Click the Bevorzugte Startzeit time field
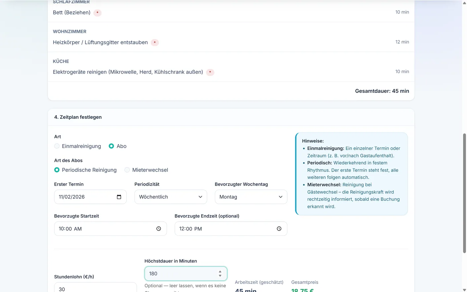Image resolution: width=467 pixels, height=292 pixels. (x=110, y=229)
